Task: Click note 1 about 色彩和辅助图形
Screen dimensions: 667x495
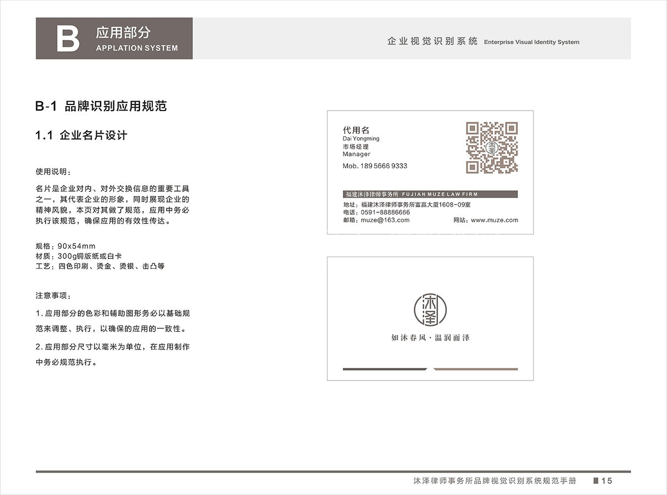Action: 113,321
